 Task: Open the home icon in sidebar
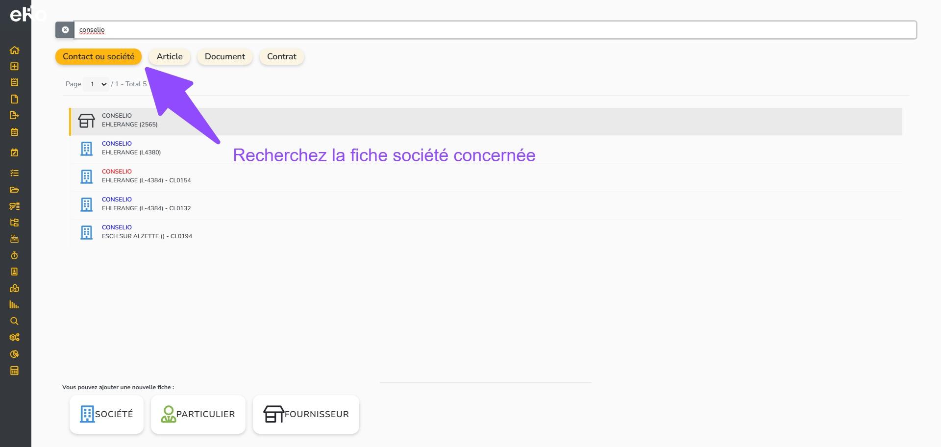(x=14, y=50)
